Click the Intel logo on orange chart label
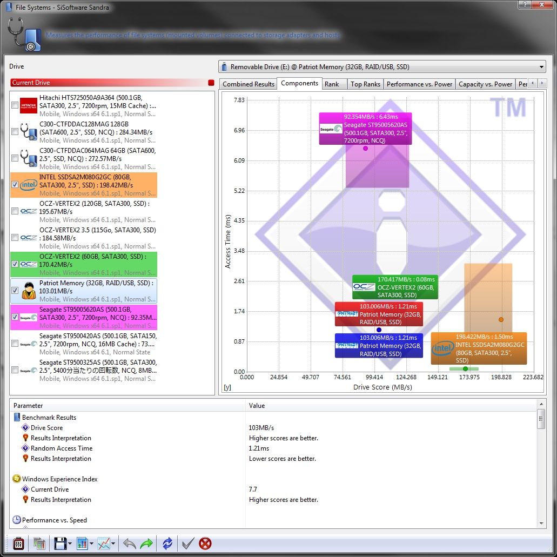Screen dimensions: 557x557 pyautogui.click(x=442, y=348)
